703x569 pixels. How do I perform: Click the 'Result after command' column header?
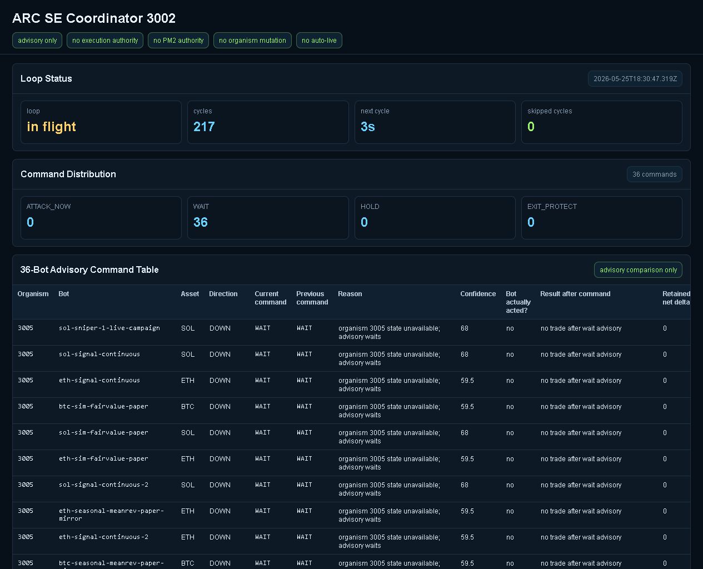pyautogui.click(x=575, y=294)
